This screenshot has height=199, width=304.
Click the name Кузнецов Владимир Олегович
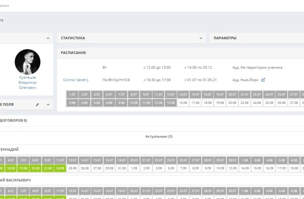[28, 83]
